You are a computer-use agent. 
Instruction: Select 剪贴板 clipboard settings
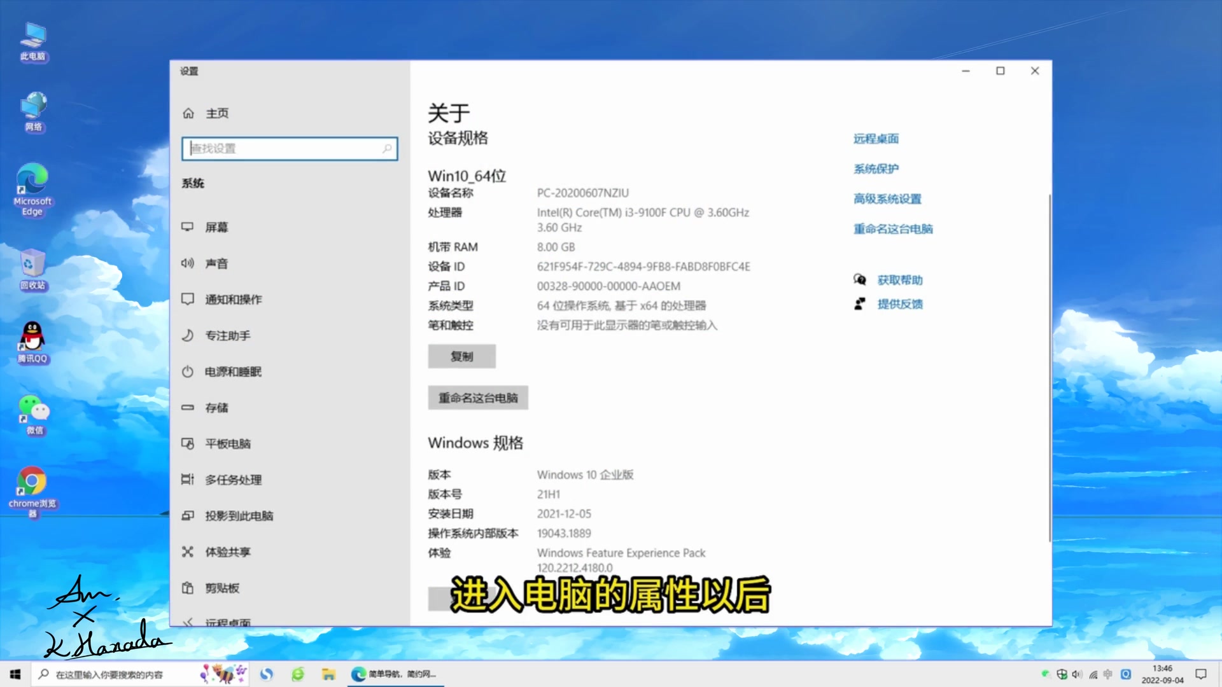click(x=221, y=588)
